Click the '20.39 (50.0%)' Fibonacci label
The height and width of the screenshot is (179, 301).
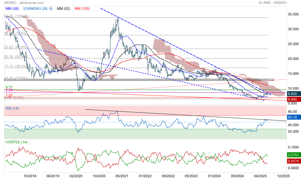click(x=16, y=57)
